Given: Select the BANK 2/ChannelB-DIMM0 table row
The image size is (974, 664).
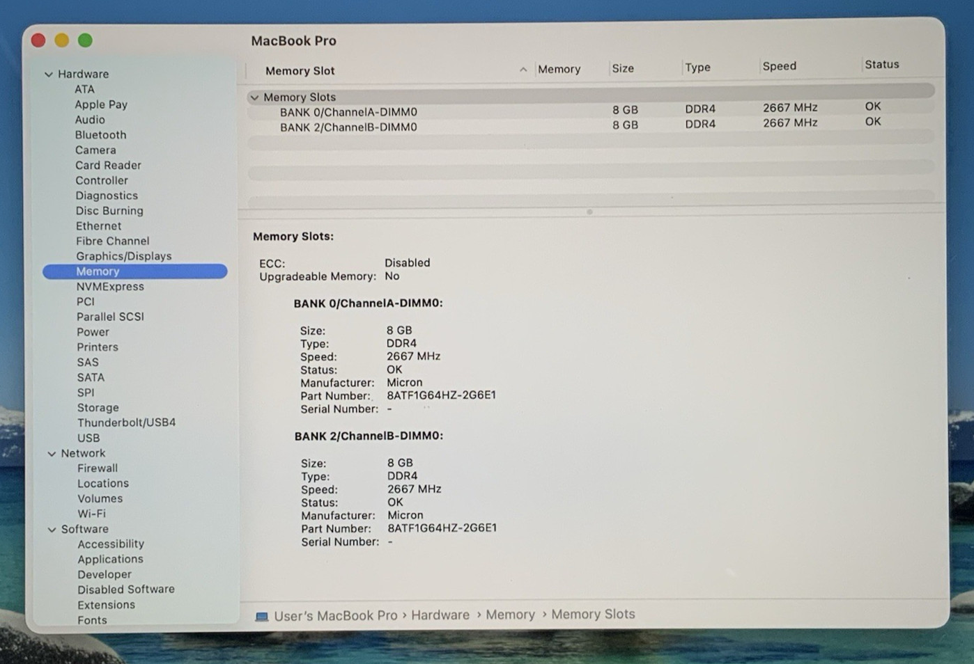Looking at the screenshot, I should click(591, 125).
